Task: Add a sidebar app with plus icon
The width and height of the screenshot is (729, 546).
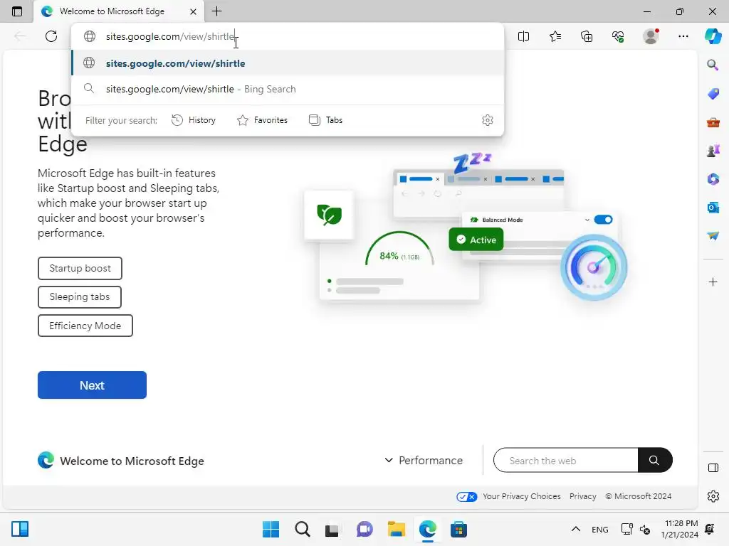Action: [x=713, y=282]
